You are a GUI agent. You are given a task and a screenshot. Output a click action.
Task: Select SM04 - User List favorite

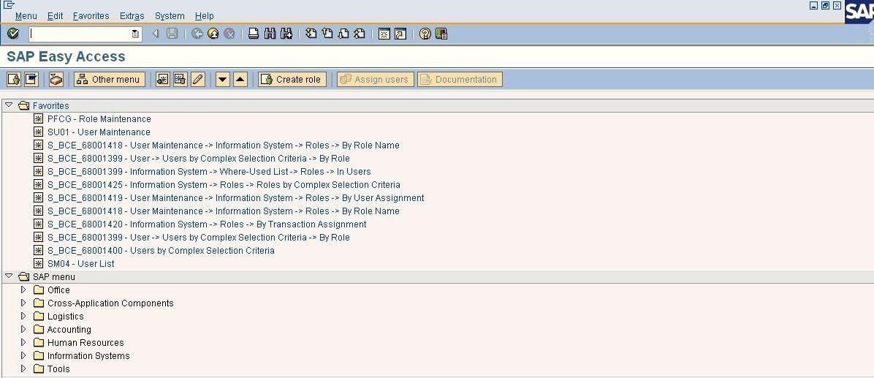pyautogui.click(x=81, y=264)
